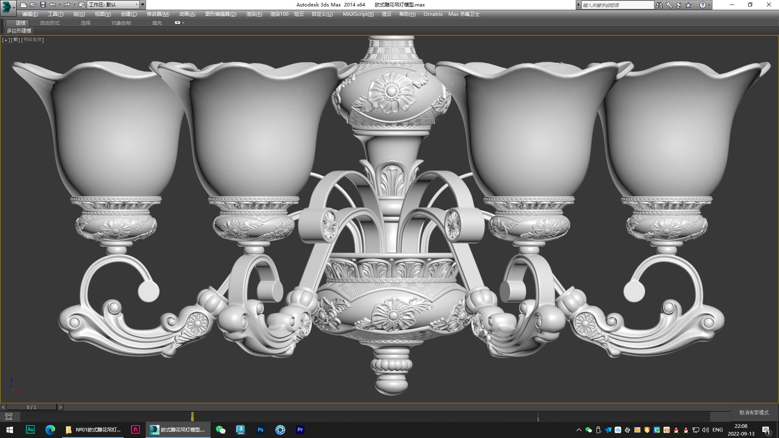Screen dimensions: 779x438
Task: Sign in using the key icon
Action: [669, 5]
